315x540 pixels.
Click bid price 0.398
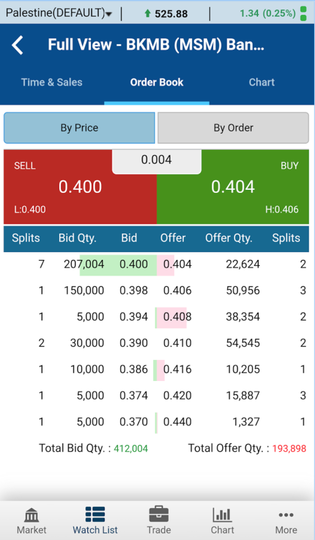(x=134, y=291)
